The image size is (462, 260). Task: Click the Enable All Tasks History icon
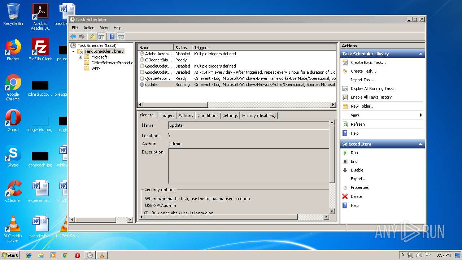point(345,97)
